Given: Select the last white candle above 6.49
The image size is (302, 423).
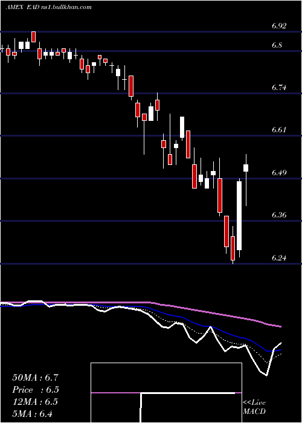Looking at the screenshot, I should tap(246, 168).
